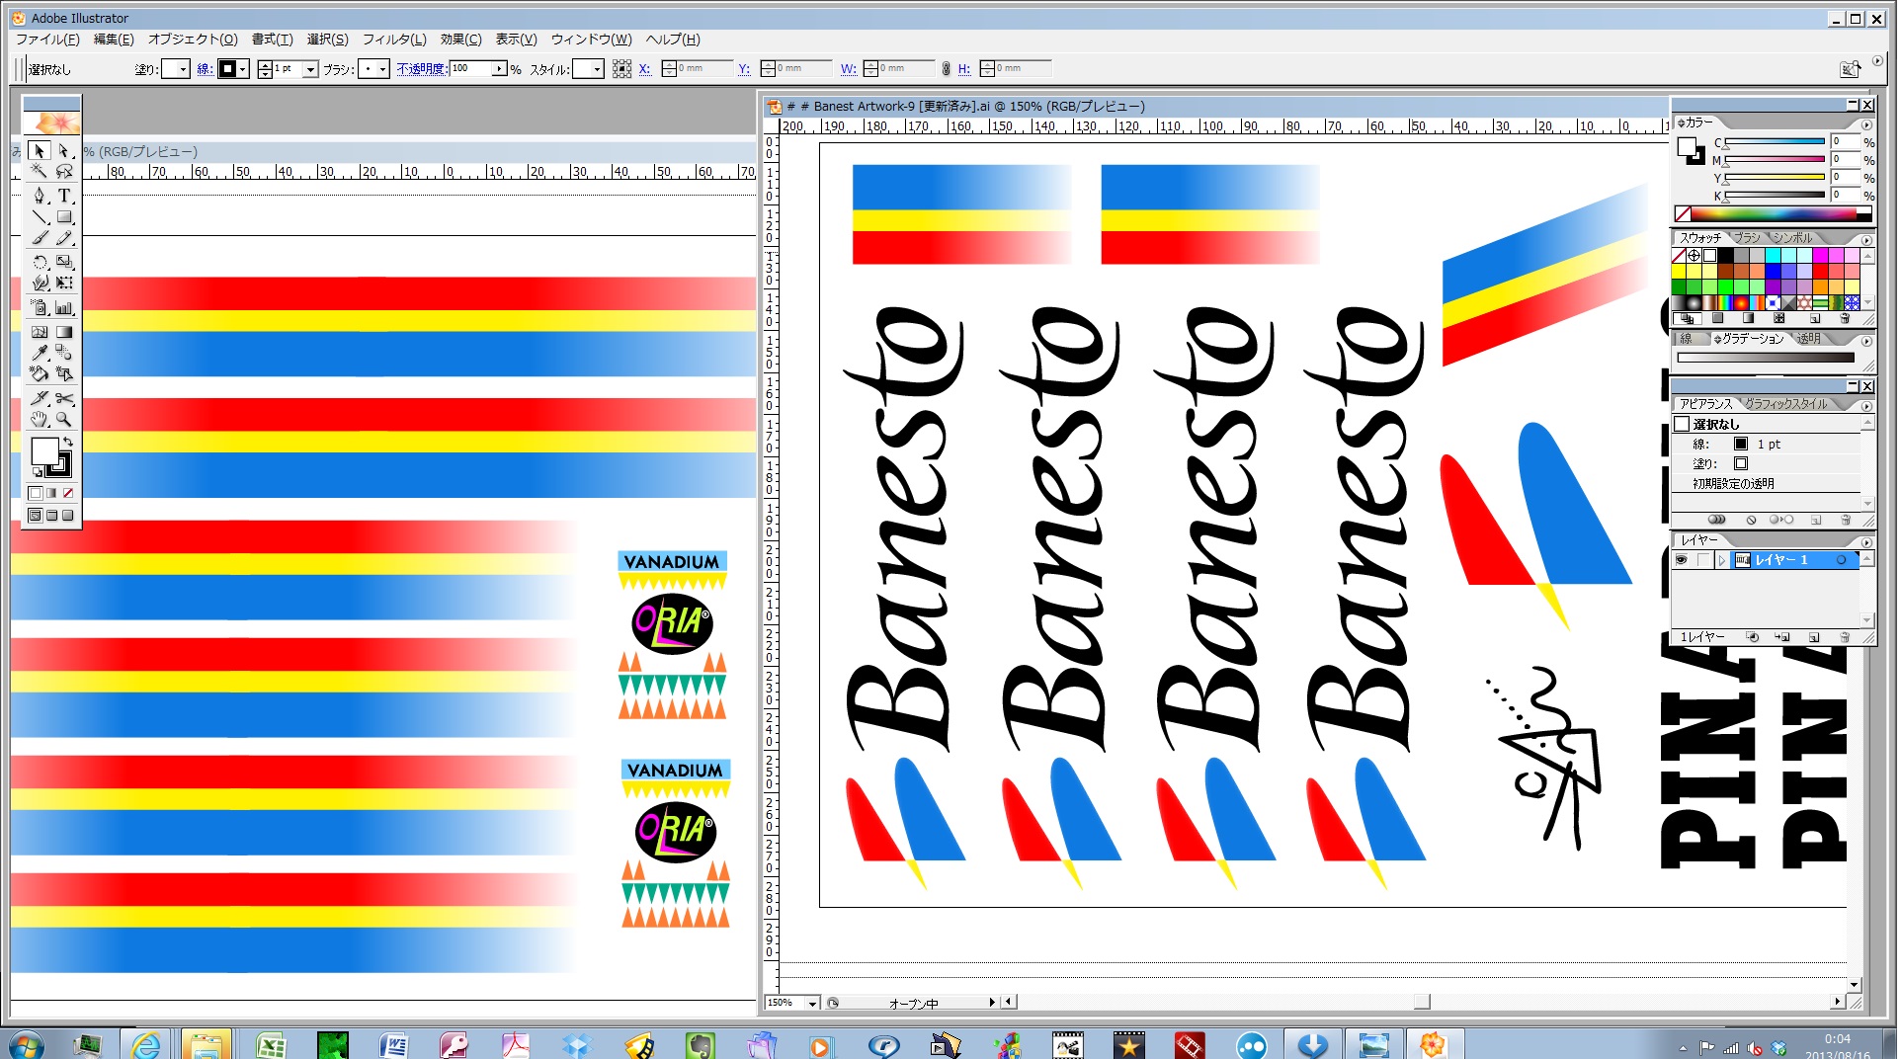Click Clear Appearance icon in Appearance panel

[x=1751, y=520]
